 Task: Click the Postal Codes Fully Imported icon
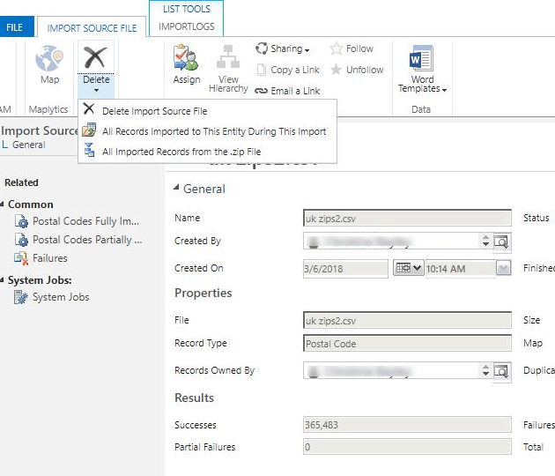pyautogui.click(x=21, y=221)
